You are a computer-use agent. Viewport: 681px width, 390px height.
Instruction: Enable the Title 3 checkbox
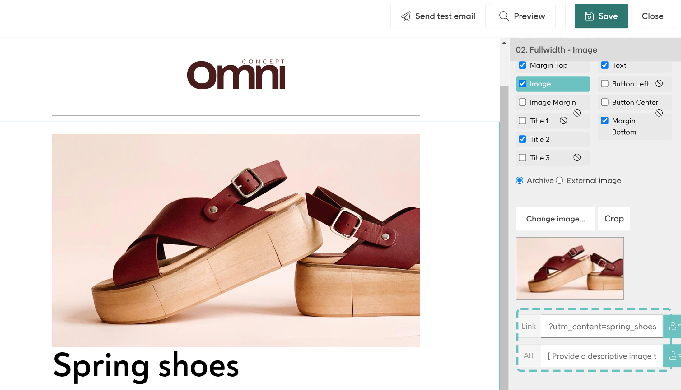point(522,158)
